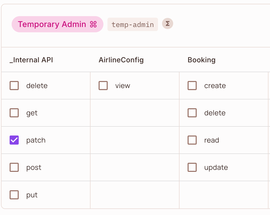Enable the get permission under _Internal API
The width and height of the screenshot is (270, 215).
(x=14, y=113)
